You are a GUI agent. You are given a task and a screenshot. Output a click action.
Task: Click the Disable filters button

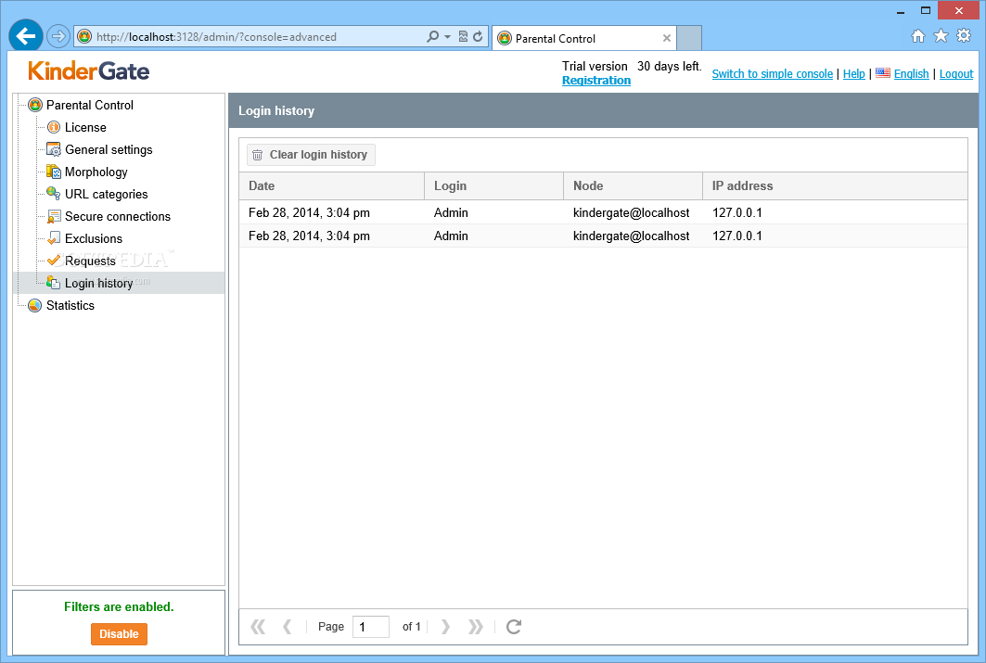[119, 634]
